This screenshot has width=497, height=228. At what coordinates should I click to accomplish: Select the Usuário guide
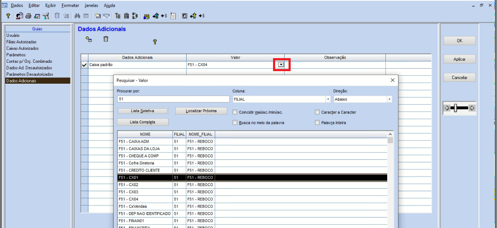(38, 36)
